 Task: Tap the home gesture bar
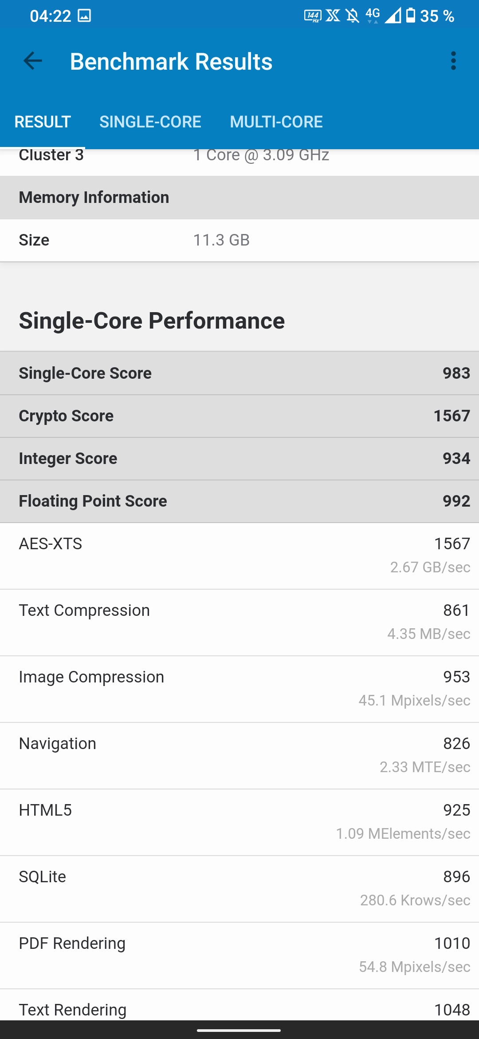(239, 1030)
